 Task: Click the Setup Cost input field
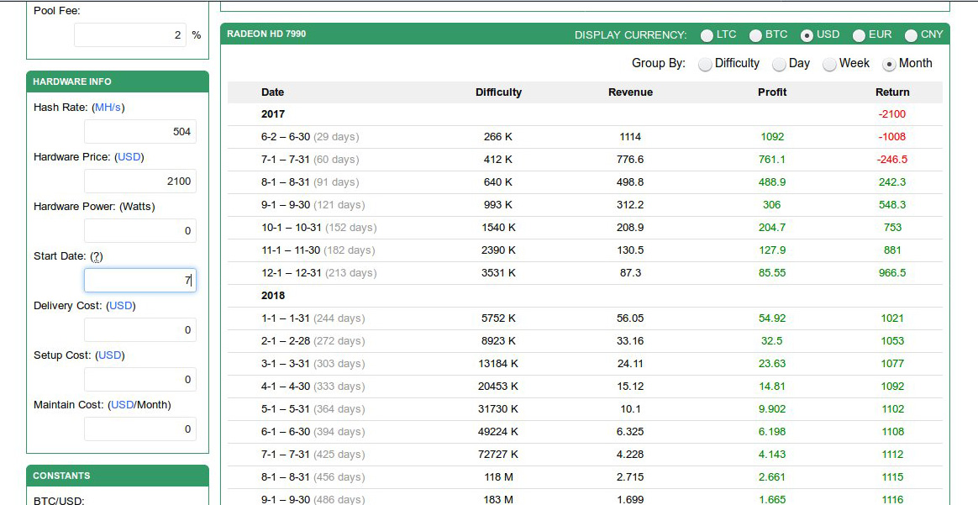tap(139, 380)
